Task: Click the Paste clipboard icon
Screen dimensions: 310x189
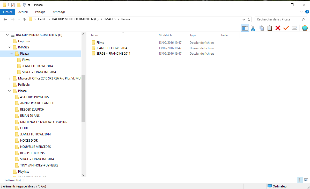Action: coord(269,28)
